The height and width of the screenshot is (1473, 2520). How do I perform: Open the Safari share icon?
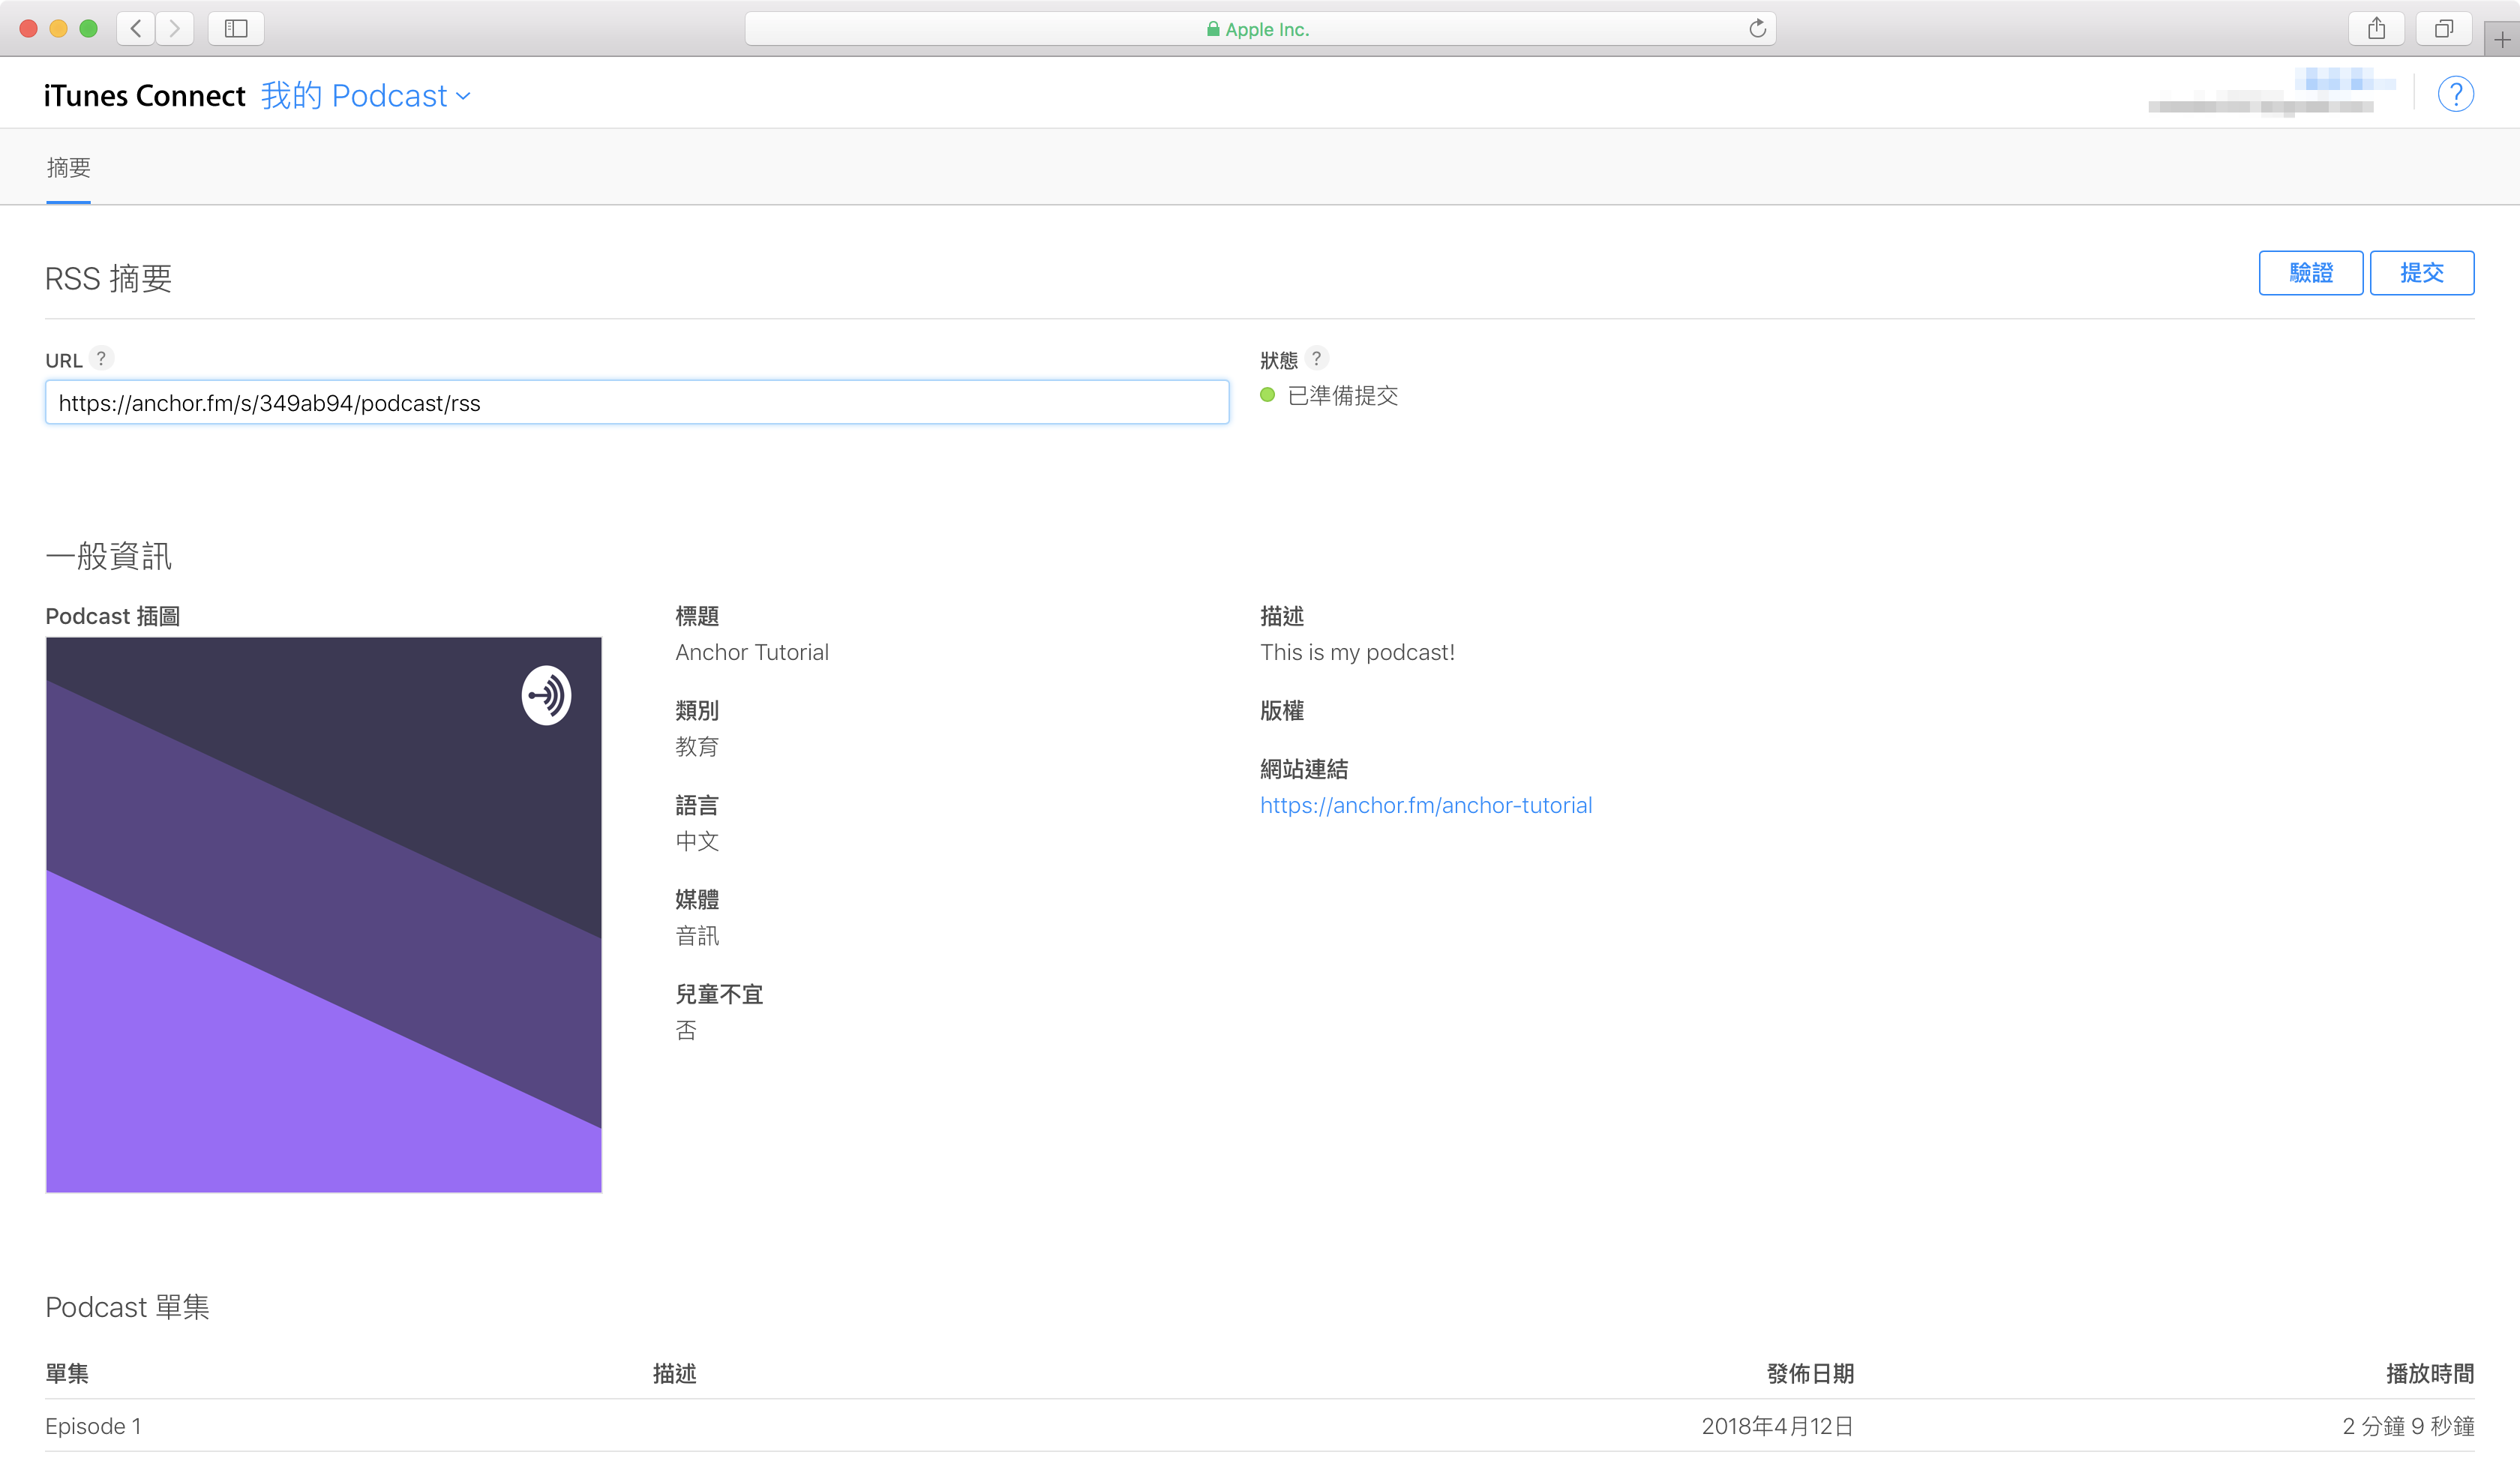pos(2376,28)
